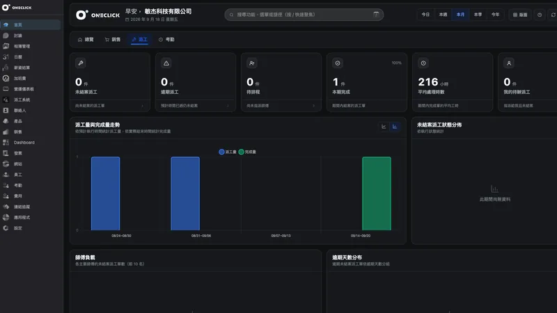
Task: Click the 216 小時 average handling value
Action: click(433, 82)
